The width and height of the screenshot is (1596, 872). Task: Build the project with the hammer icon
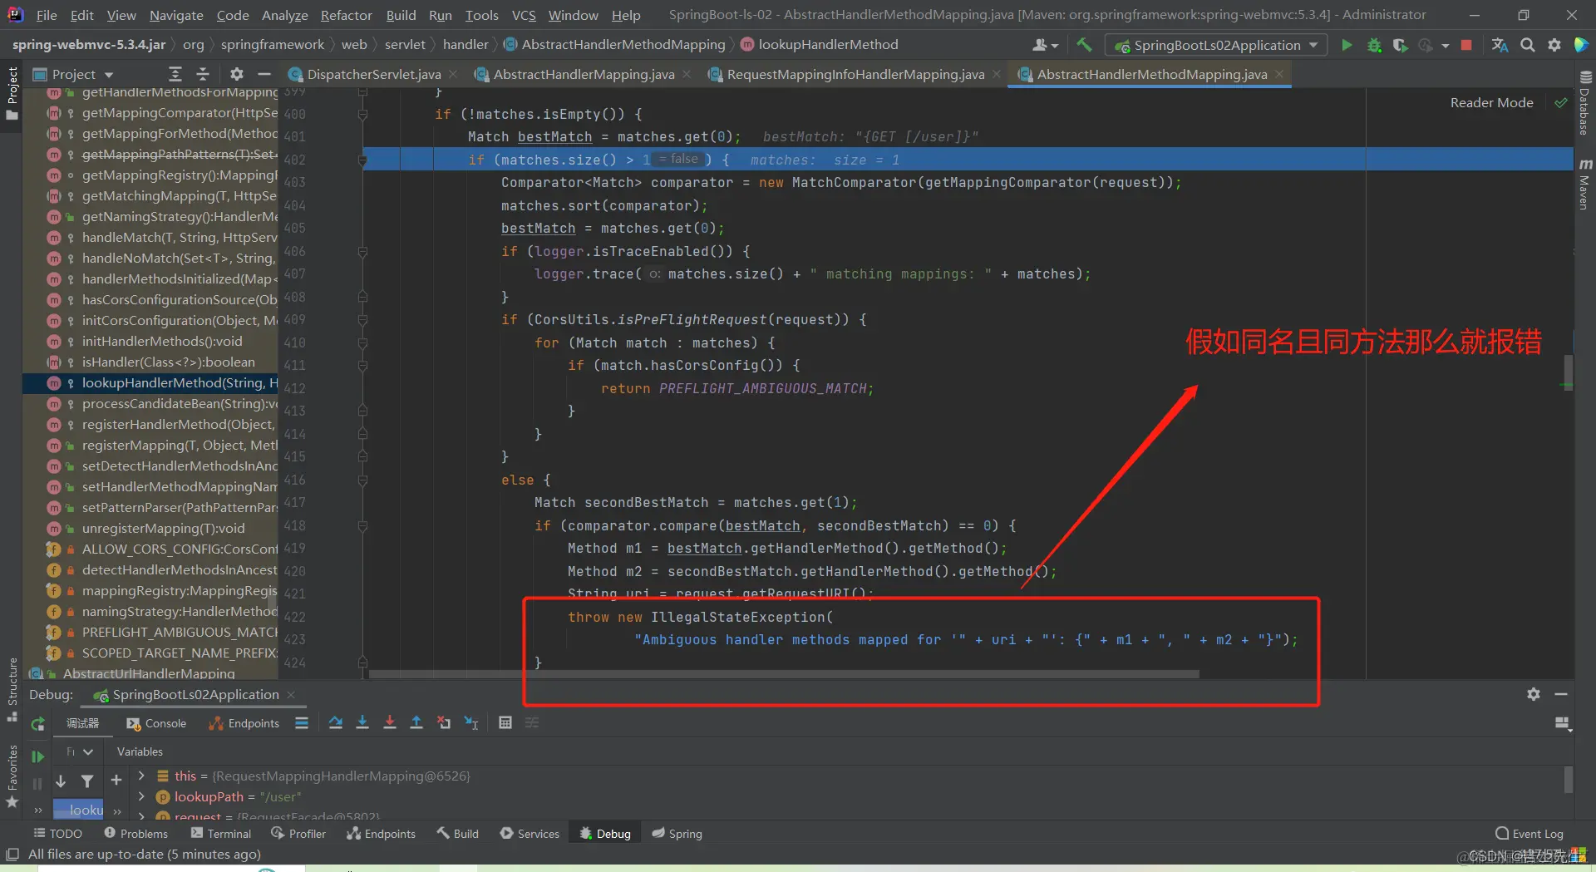click(x=1084, y=45)
